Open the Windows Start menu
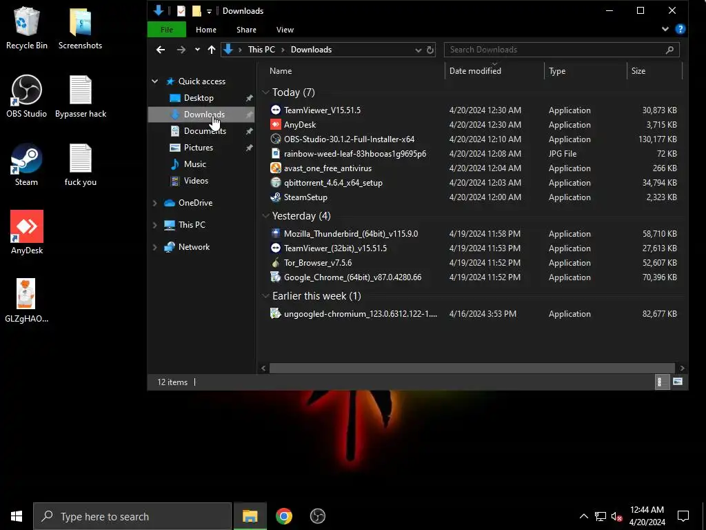The height and width of the screenshot is (530, 706). point(17,516)
